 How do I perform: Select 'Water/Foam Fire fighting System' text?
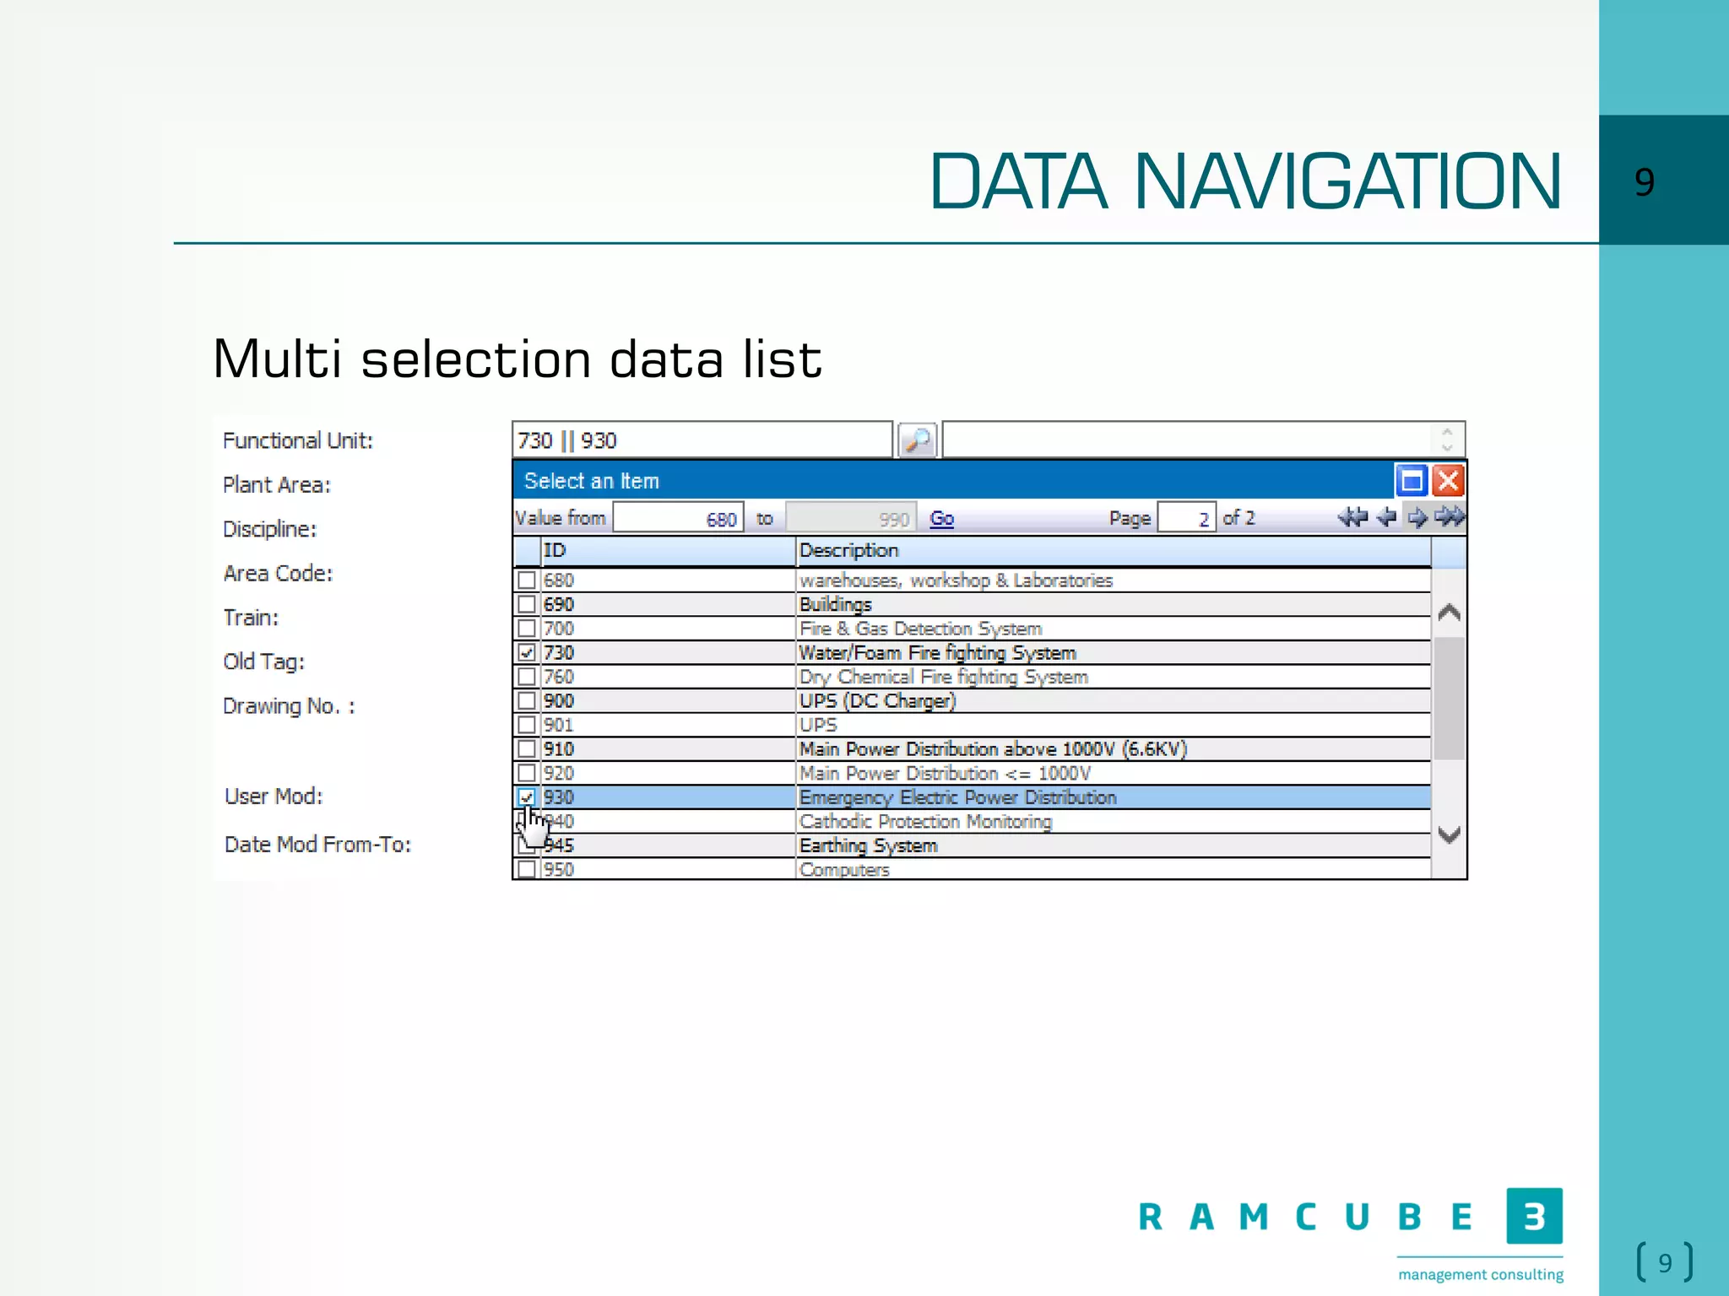pos(937,653)
